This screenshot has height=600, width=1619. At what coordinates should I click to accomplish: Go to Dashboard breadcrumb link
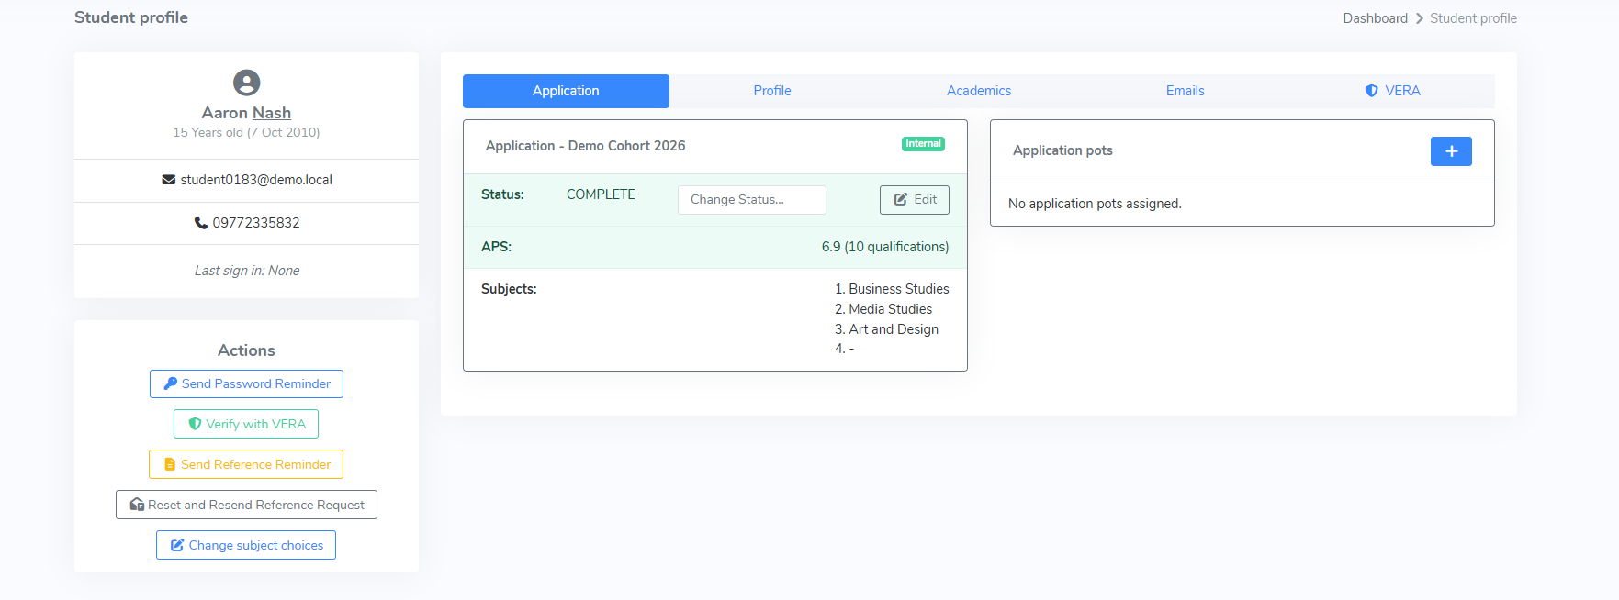[x=1375, y=18]
